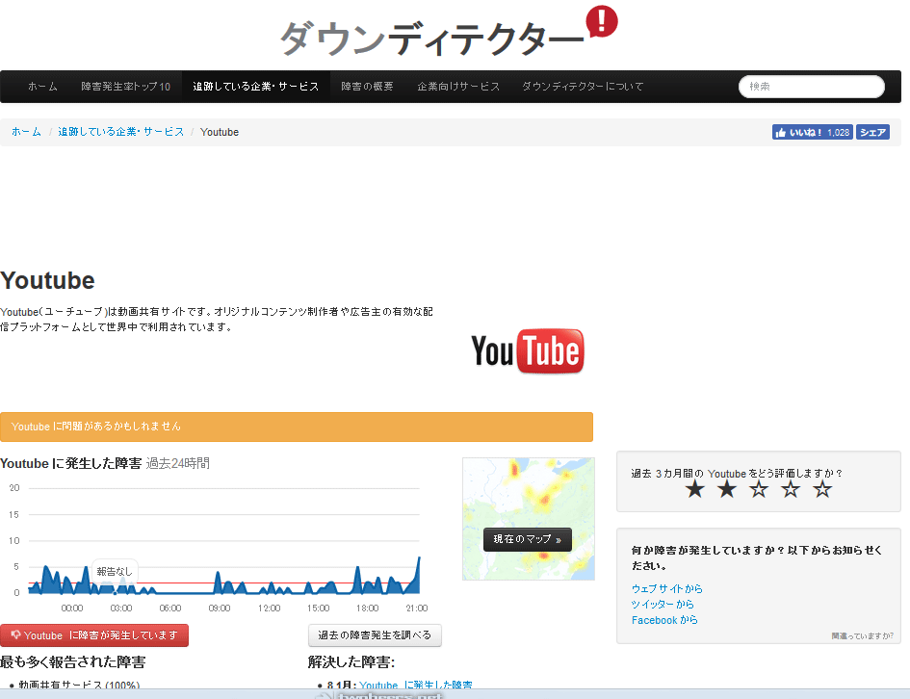Select 追跡している企業・サービス nav tab
The image size is (910, 699).
coord(256,87)
